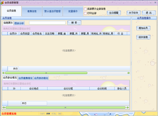Click the member grid green horizontal scrollbar

click(46, 73)
